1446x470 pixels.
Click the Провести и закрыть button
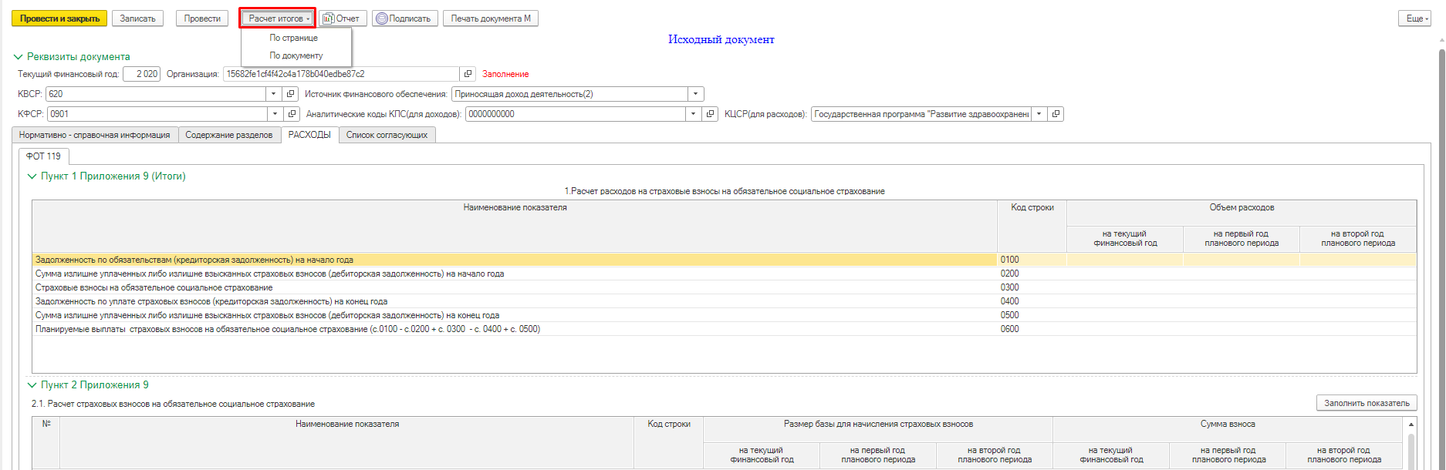click(59, 18)
